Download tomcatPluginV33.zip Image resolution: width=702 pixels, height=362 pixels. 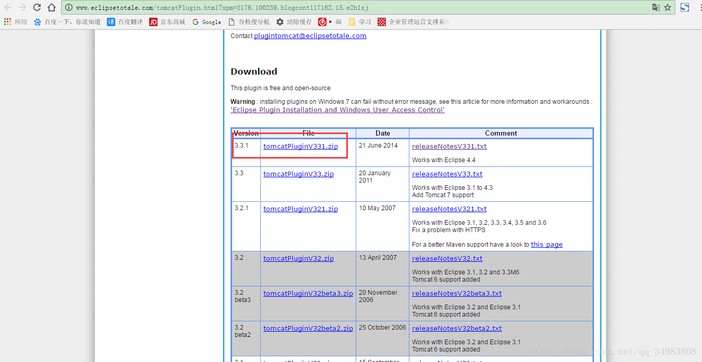click(298, 174)
